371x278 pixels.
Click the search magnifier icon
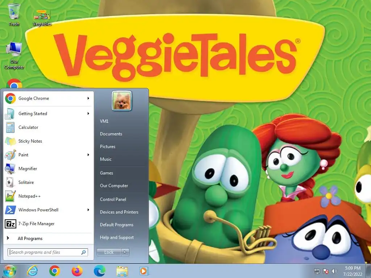(84, 252)
